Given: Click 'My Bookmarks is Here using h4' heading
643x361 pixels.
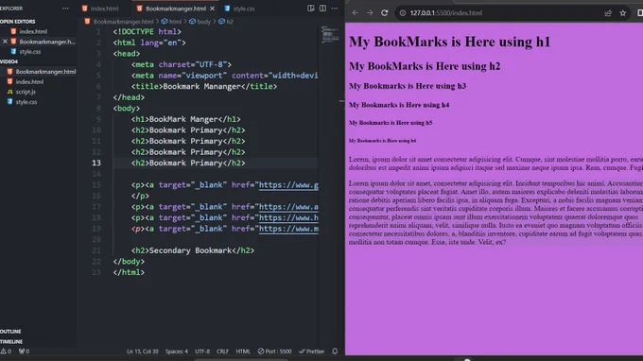Looking at the screenshot, I should (x=399, y=105).
